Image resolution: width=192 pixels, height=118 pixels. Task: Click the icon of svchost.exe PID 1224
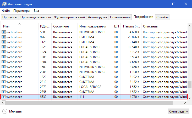tap(4, 52)
